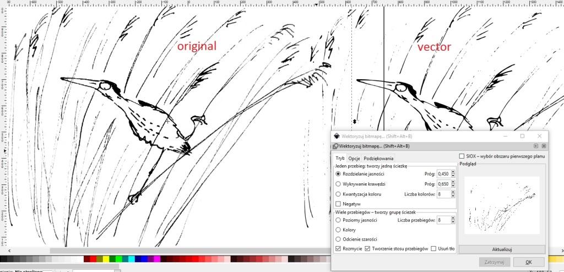This screenshot has height=272, width=564.
Task: Select the Rozdzielanie jasności radio option
Action: (x=339, y=173)
